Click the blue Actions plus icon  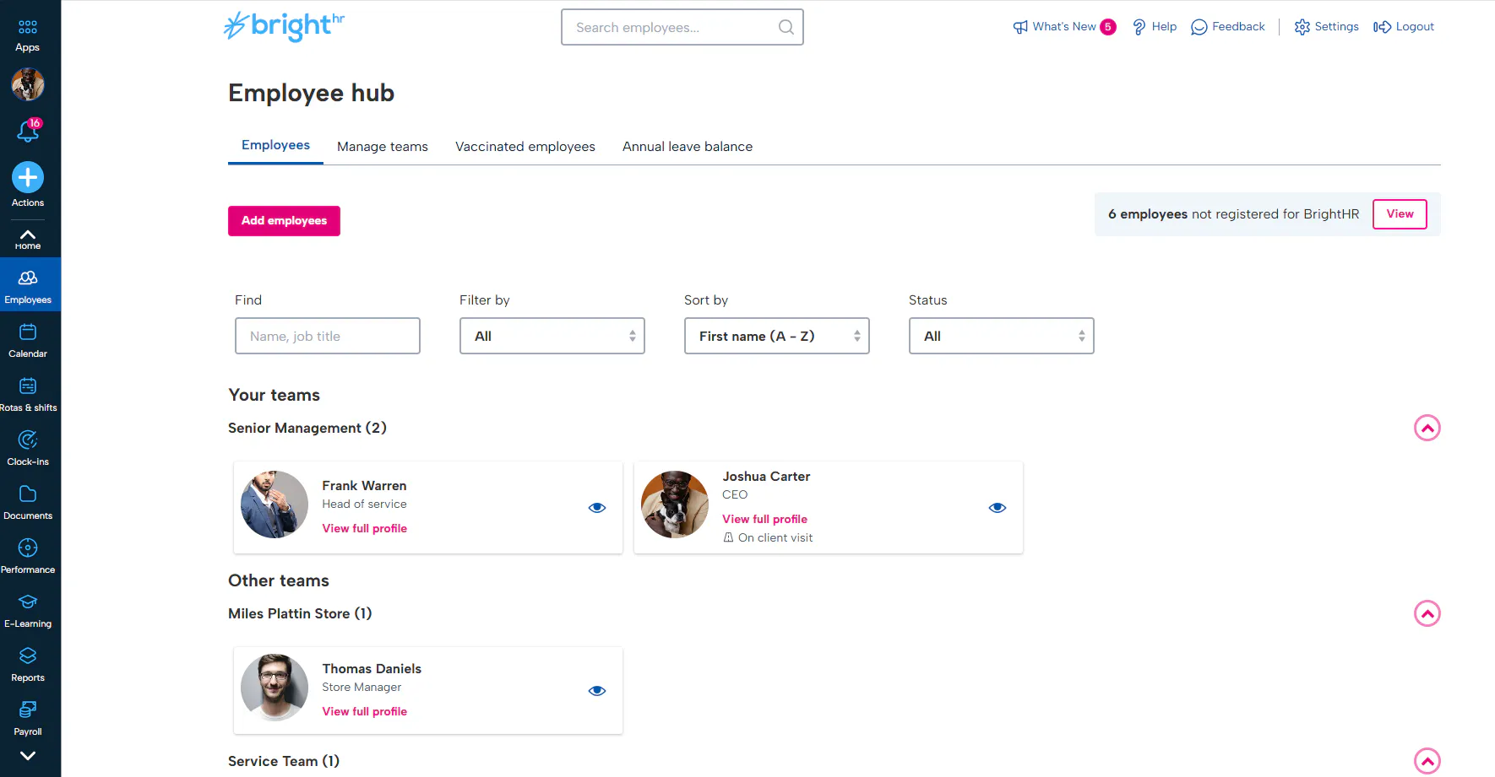point(28,177)
